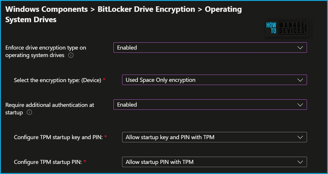The width and height of the screenshot is (328, 174).
Task: Open Allow startup key and PIN with TPM dropdown
Action: (x=215, y=137)
